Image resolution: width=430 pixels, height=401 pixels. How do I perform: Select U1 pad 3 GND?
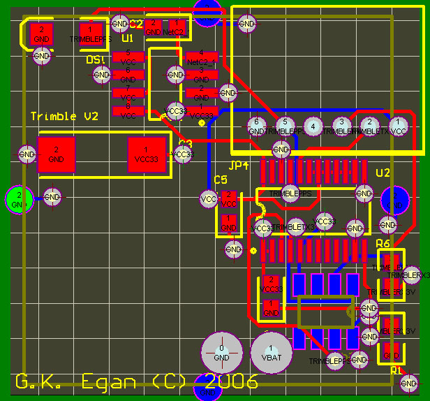tap(202, 75)
